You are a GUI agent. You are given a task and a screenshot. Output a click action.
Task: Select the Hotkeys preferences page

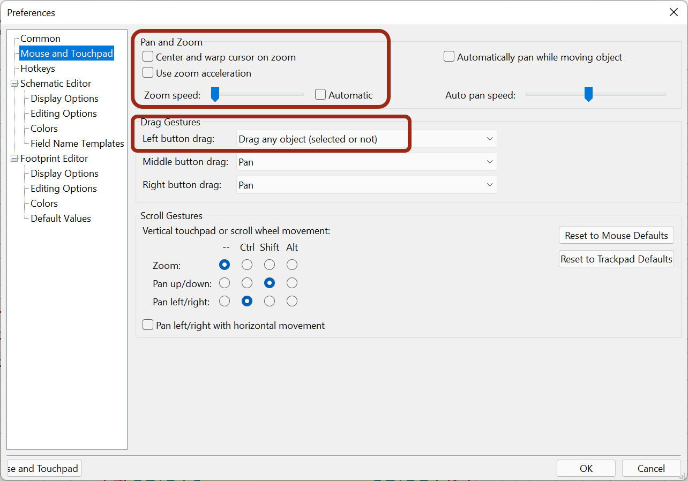point(38,69)
